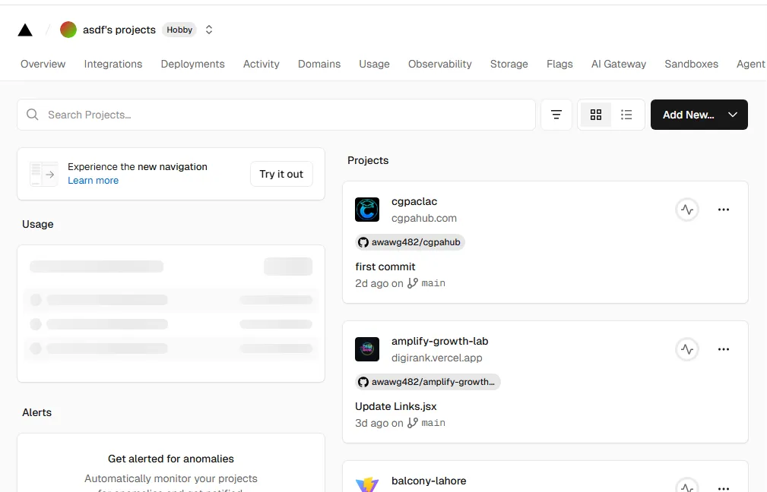Click the GitHub icon in the amplify-growth badge

[x=363, y=382]
